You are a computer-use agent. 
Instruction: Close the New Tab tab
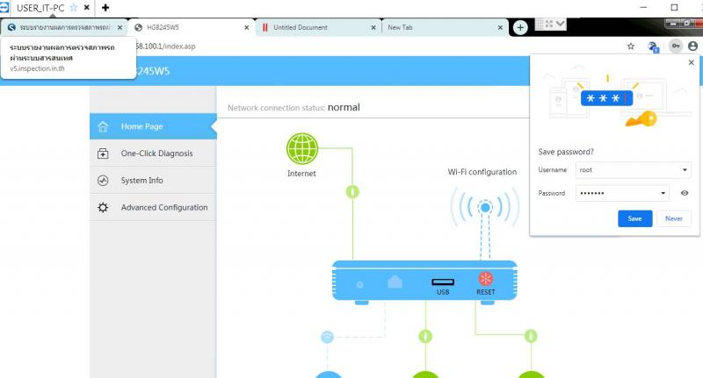tap(500, 28)
